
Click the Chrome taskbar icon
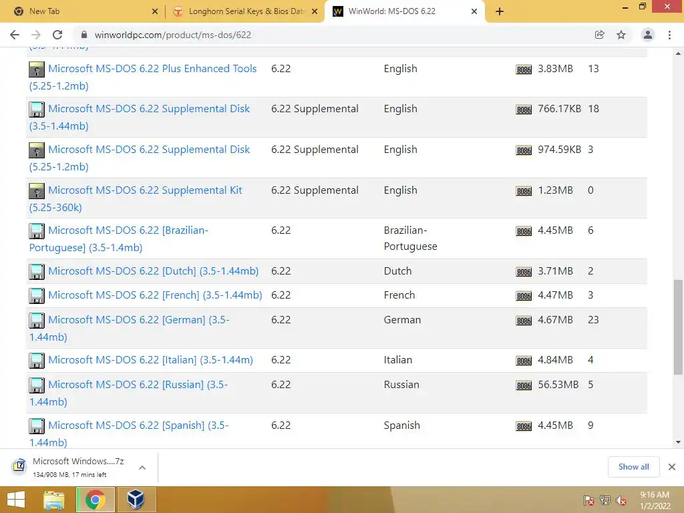coord(95,500)
